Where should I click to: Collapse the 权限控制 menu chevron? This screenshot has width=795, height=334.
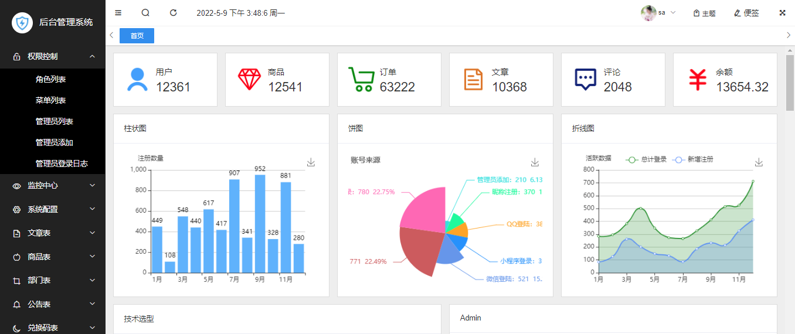click(92, 56)
